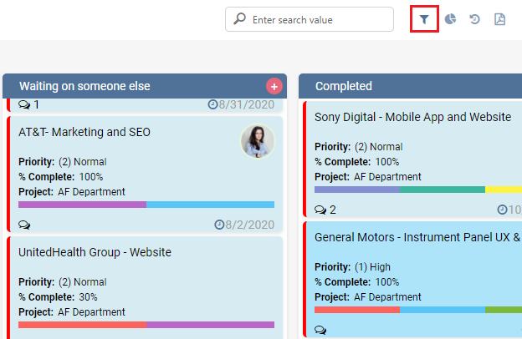Click the 8/31/2020 due date

[246, 104]
